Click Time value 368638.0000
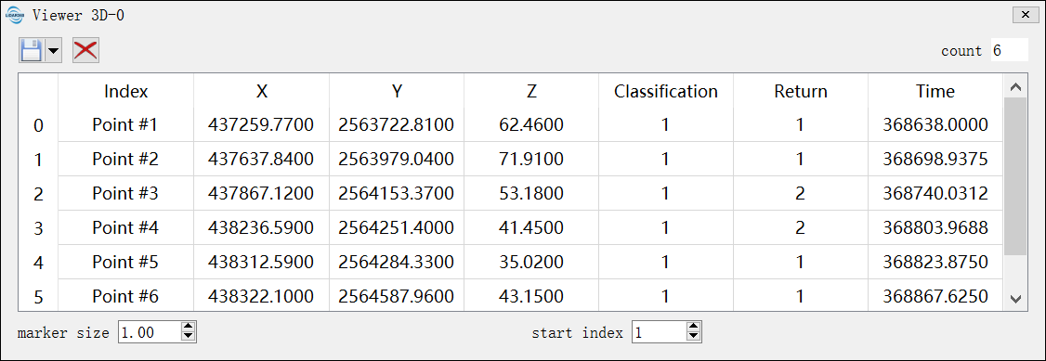 pos(935,124)
